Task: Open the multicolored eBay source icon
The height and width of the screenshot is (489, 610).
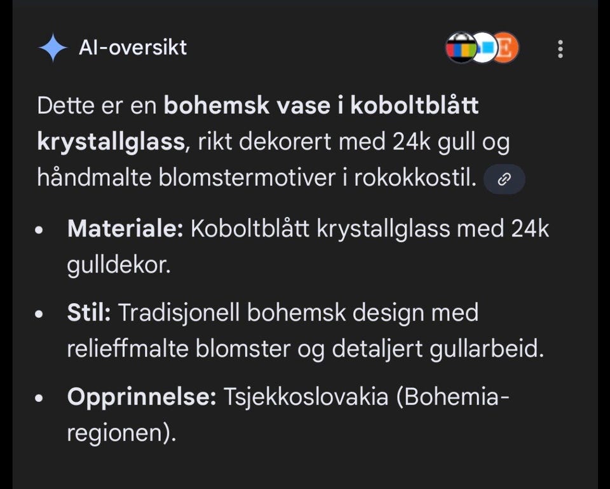Action: [x=460, y=48]
